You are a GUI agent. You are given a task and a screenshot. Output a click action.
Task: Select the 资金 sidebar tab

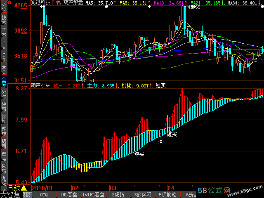click(4, 156)
